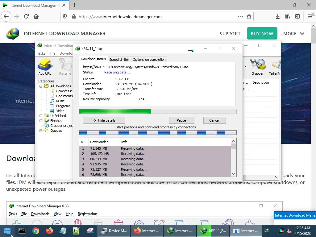Click the green download progress bar
The height and width of the screenshot is (237, 316).
(158, 111)
